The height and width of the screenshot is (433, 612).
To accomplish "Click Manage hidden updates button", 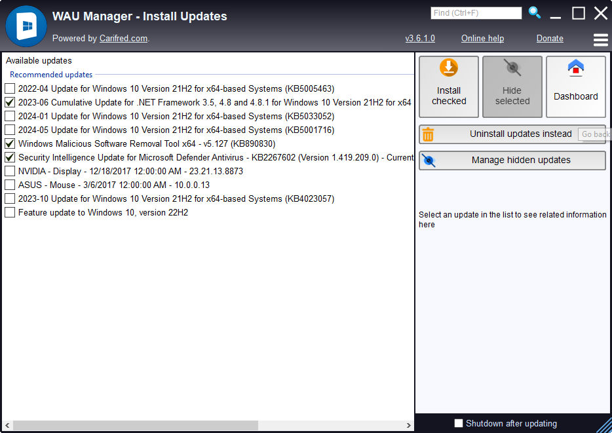I will point(512,160).
